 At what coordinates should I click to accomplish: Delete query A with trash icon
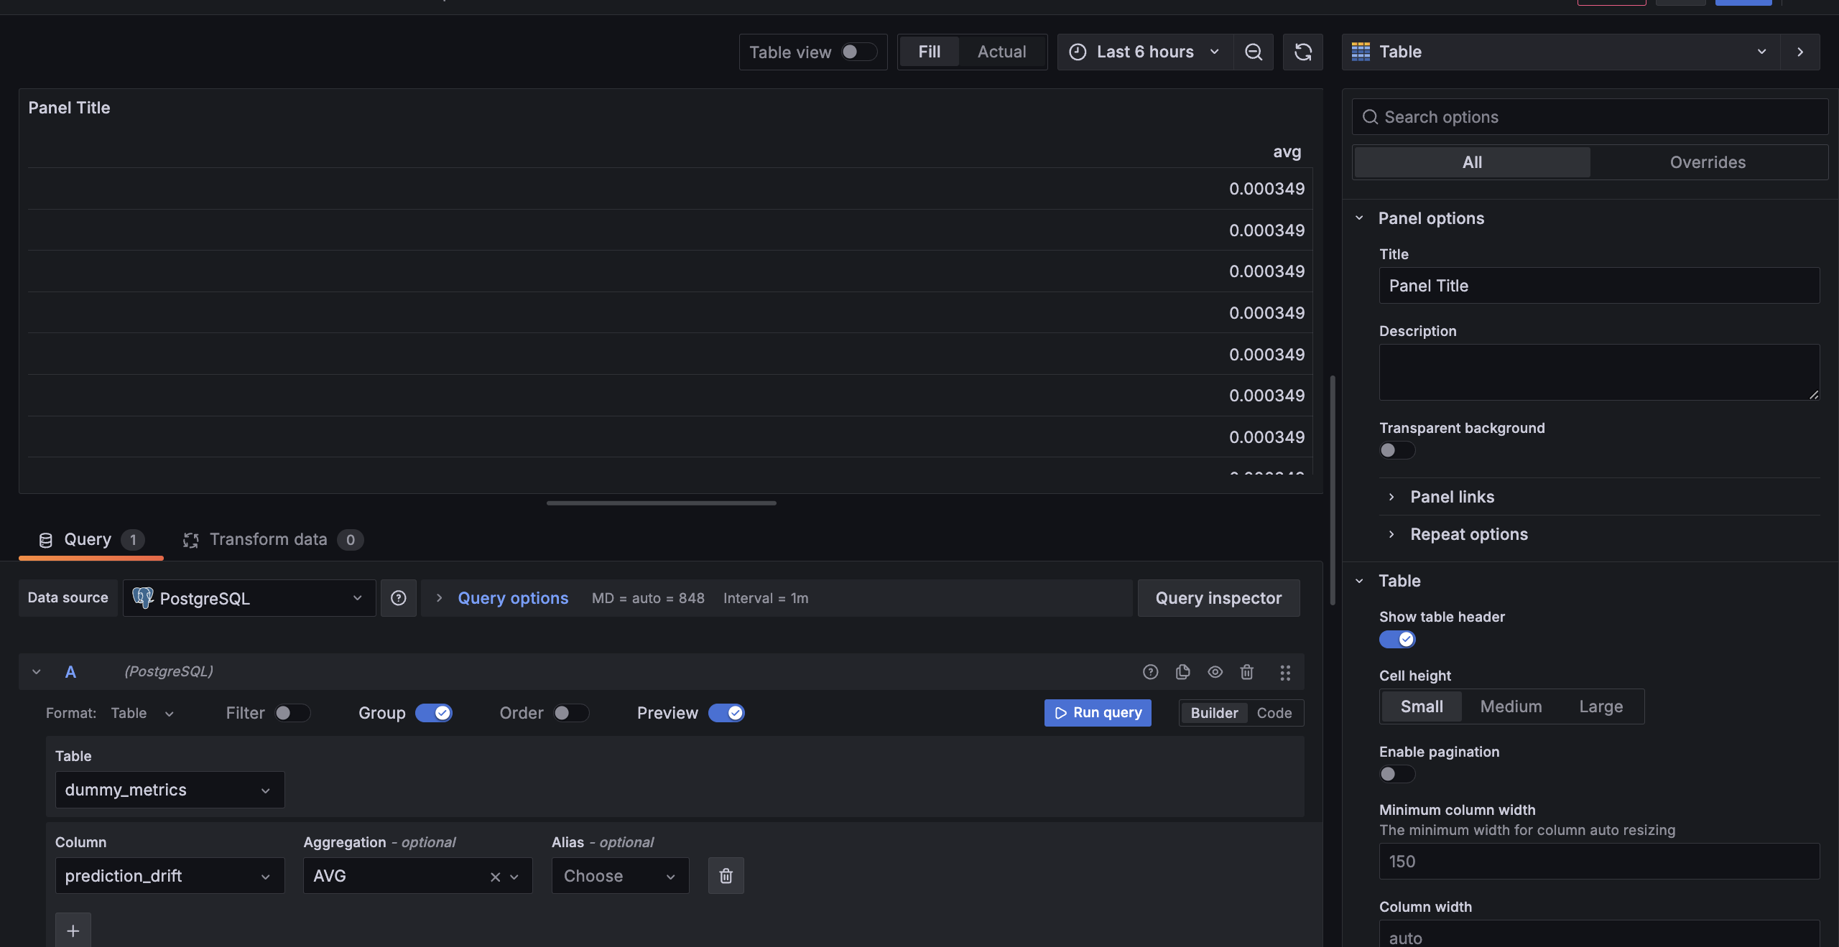1247,672
